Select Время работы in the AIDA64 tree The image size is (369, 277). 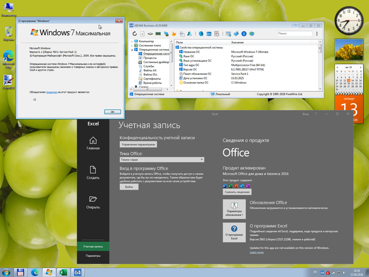click(x=152, y=83)
